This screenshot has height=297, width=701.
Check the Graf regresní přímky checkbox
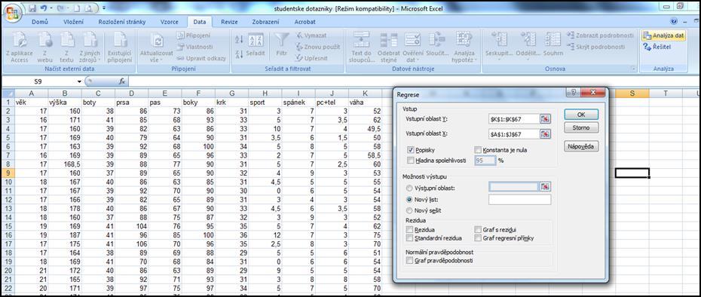pos(479,238)
